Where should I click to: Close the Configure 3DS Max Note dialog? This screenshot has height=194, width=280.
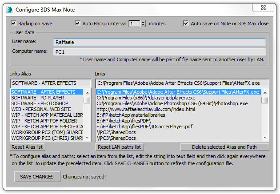click(x=263, y=8)
